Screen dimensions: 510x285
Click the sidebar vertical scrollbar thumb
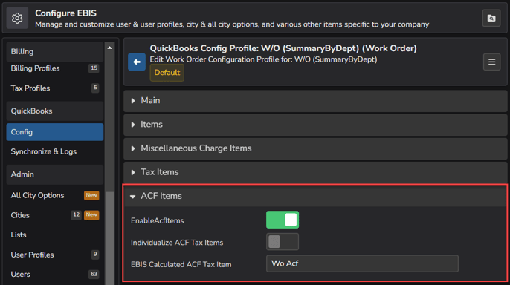(x=109, y=238)
